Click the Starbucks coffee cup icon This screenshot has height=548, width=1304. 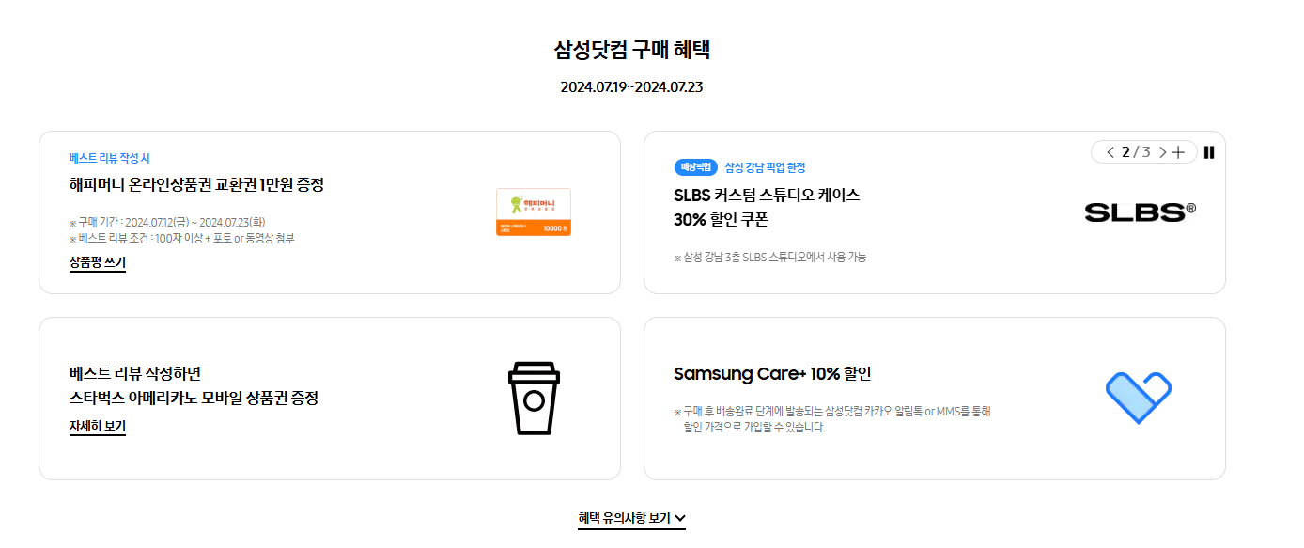[532, 399]
